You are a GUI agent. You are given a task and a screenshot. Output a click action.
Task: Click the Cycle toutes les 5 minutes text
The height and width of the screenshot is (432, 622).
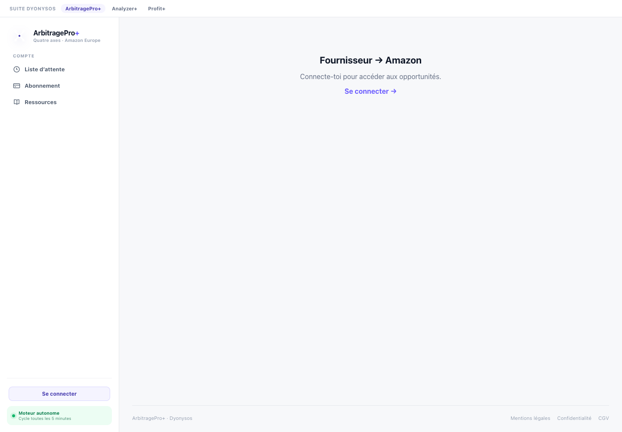click(x=45, y=419)
